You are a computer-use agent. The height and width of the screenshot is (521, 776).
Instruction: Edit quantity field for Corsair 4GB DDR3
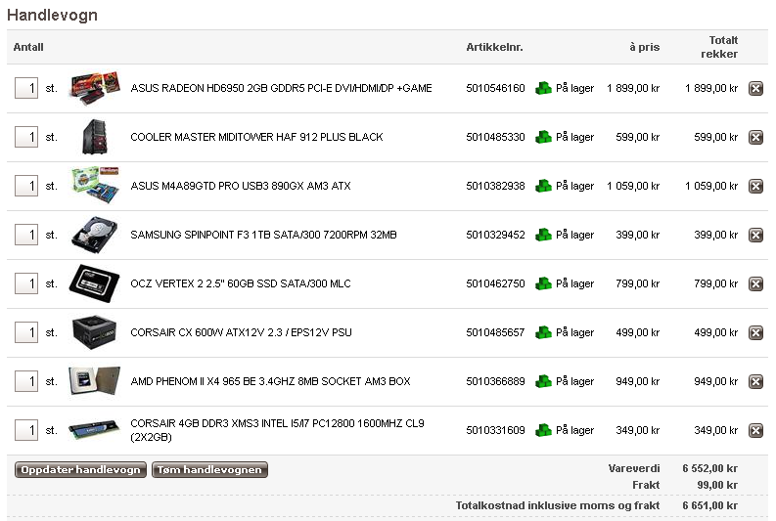click(x=26, y=430)
